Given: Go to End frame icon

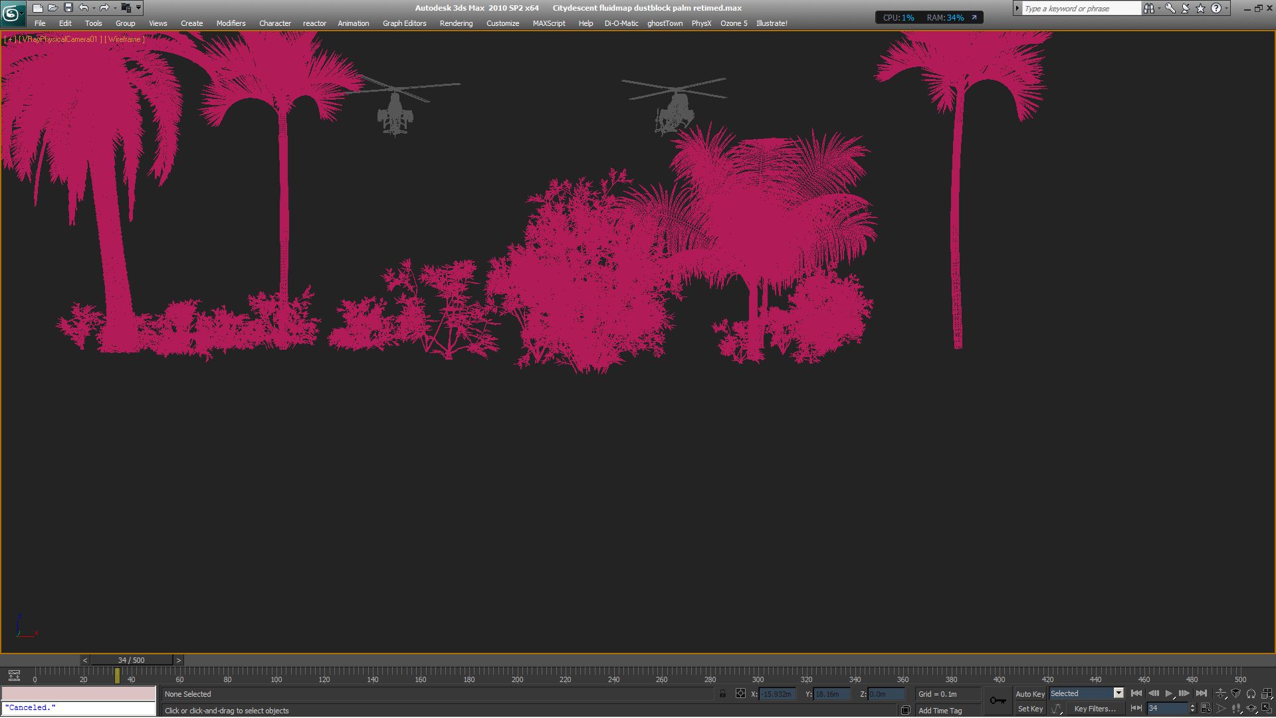Looking at the screenshot, I should pos(1201,693).
